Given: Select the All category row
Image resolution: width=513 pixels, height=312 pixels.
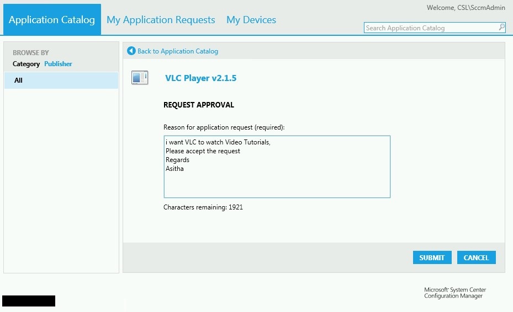Looking at the screenshot, I should point(61,80).
